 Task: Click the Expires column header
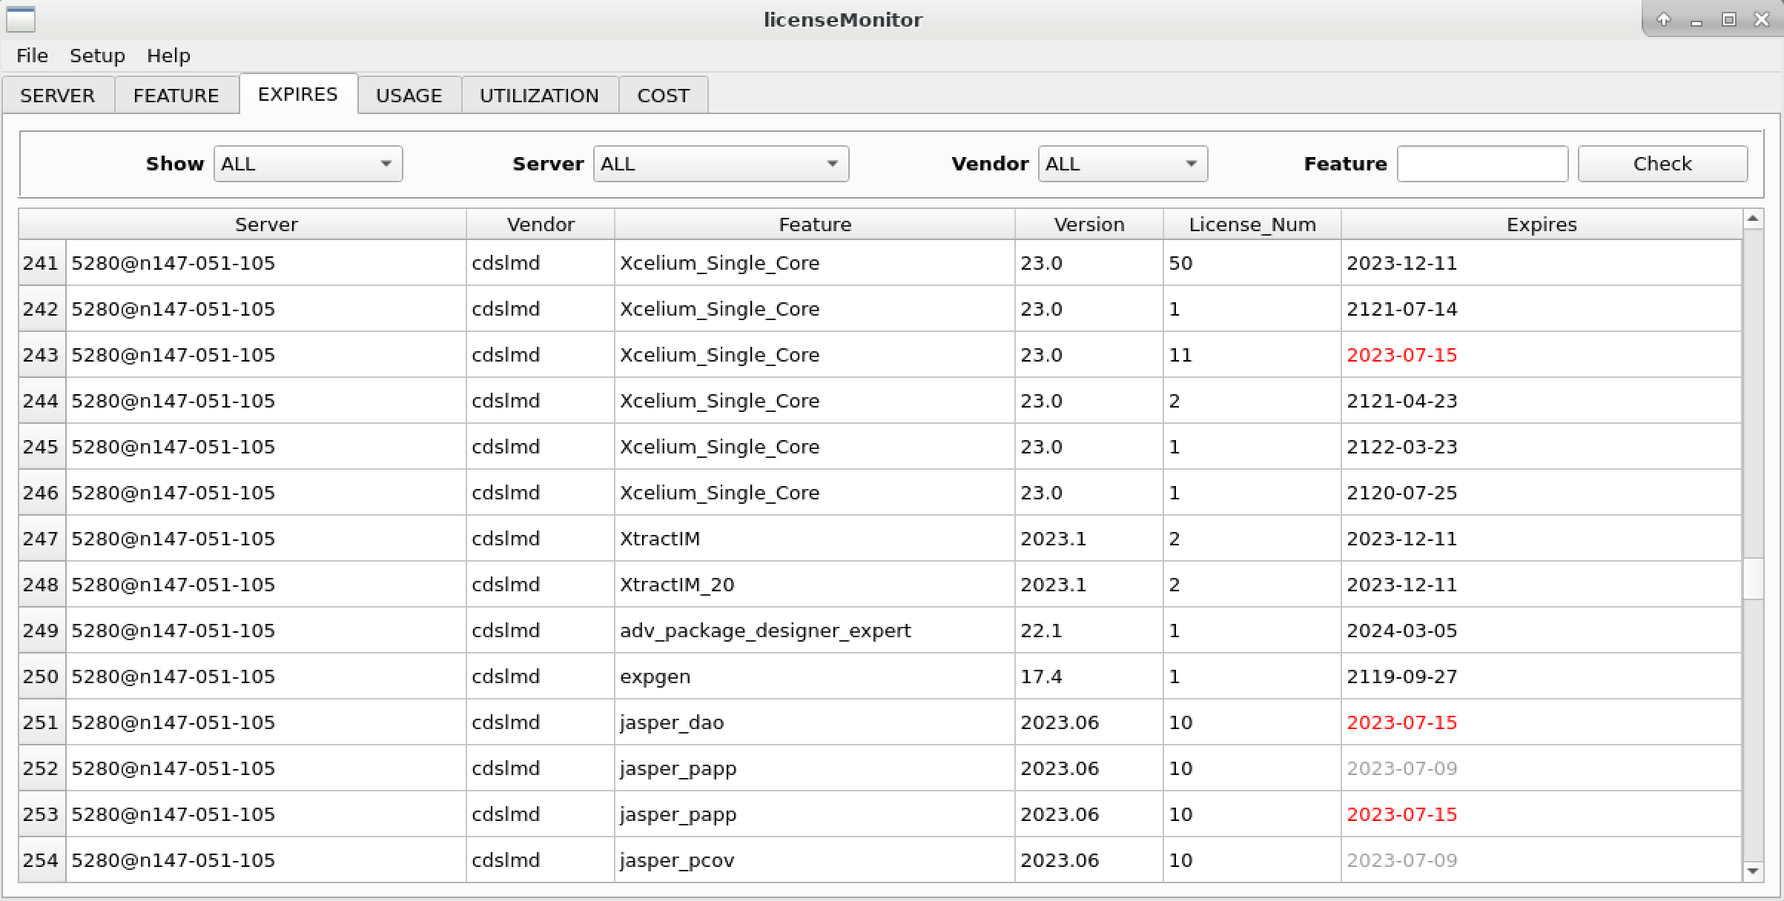point(1542,225)
